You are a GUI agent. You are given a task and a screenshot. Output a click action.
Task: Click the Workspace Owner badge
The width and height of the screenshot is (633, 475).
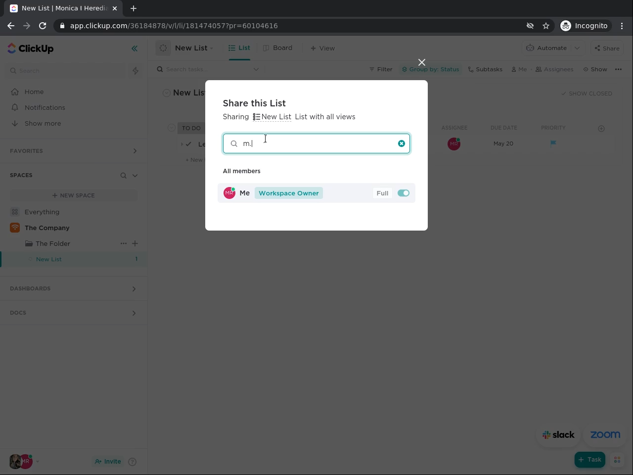[x=289, y=193]
